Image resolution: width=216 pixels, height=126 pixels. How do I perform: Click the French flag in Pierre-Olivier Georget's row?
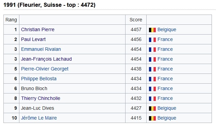point(152,69)
